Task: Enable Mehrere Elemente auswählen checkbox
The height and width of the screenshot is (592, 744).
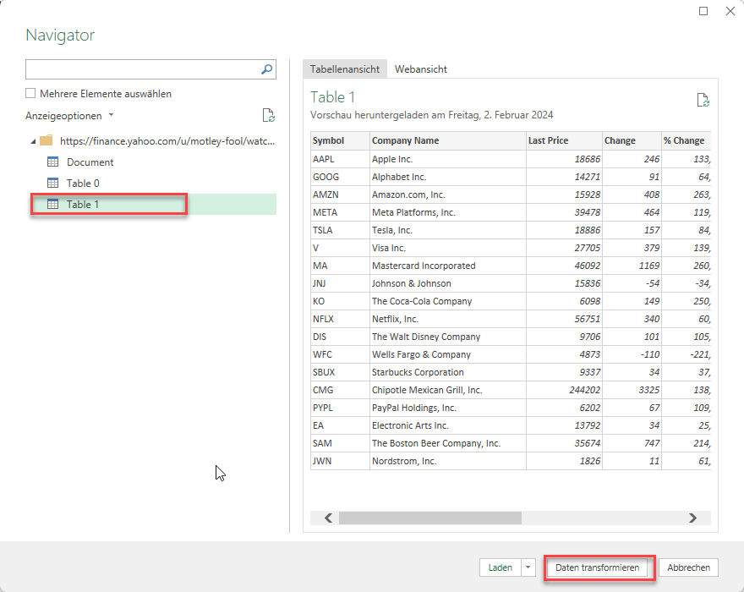Action: click(30, 93)
